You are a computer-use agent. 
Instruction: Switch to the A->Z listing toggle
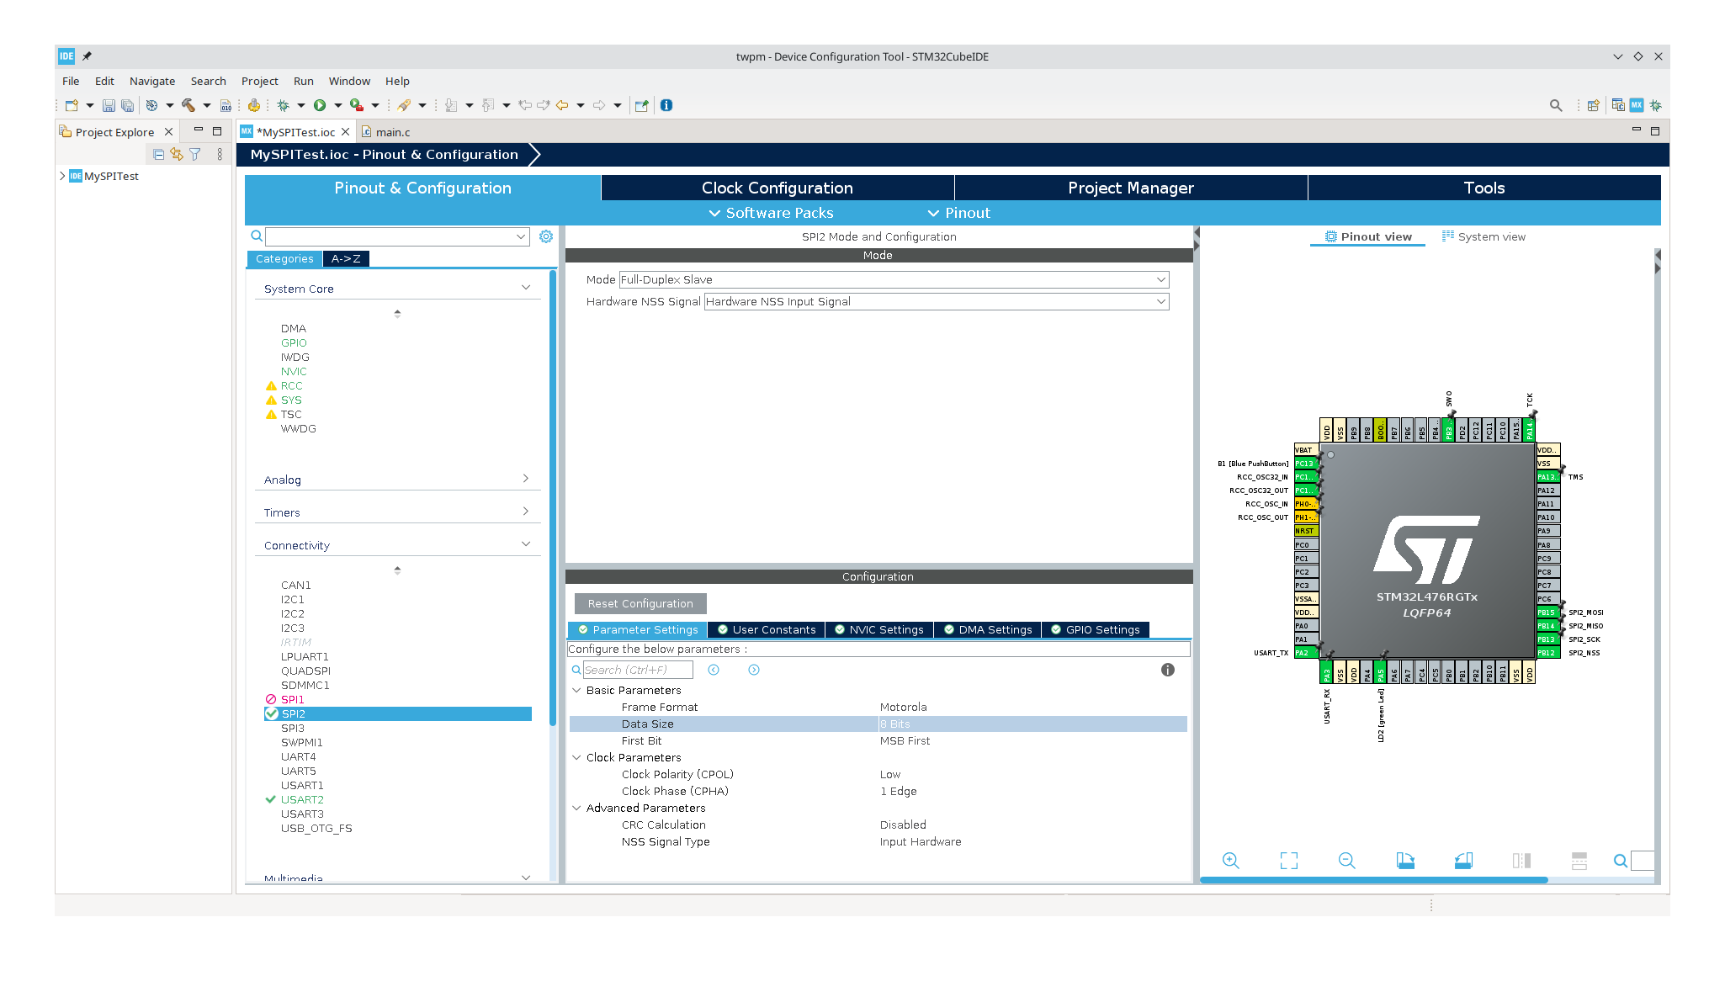(x=345, y=259)
